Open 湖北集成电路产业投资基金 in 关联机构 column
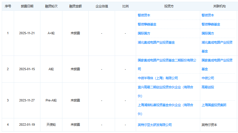Screen dimensions: 238x133 tap(217, 47)
